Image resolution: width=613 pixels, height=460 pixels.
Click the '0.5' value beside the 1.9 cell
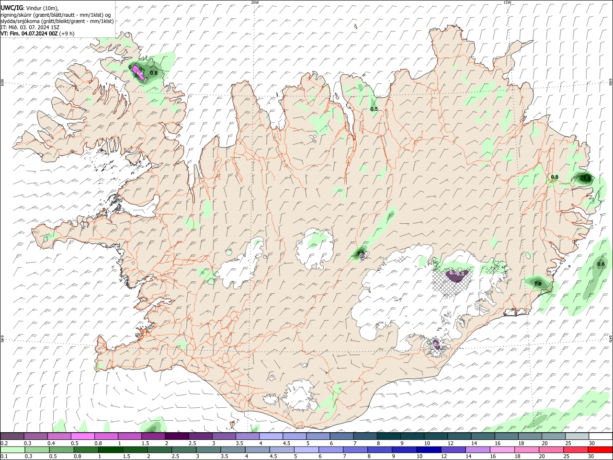coord(555,177)
